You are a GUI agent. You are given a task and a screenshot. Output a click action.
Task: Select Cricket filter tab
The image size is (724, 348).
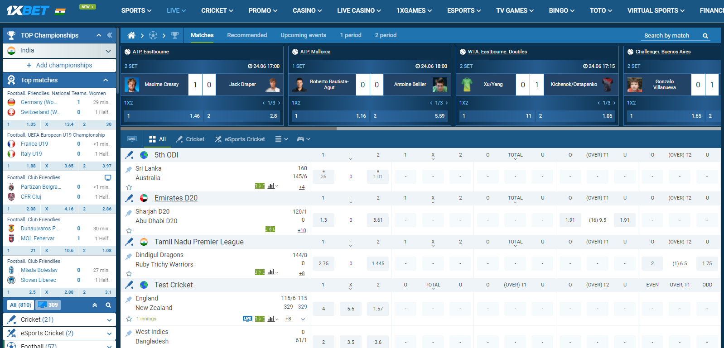[190, 139]
